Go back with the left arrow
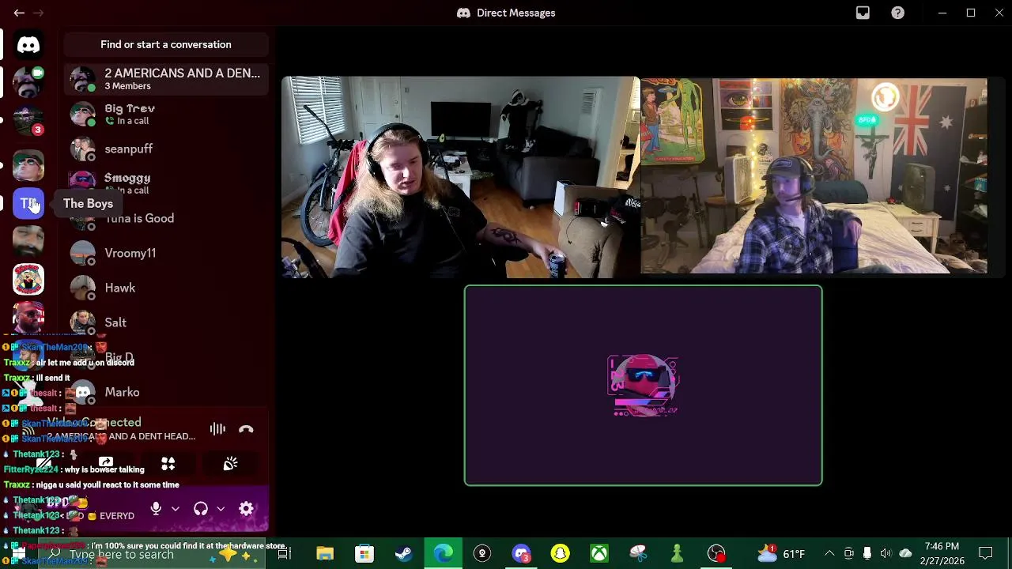The image size is (1012, 569). point(19,13)
